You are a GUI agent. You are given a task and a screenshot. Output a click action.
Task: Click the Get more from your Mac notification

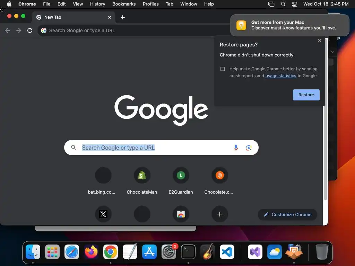coord(289,25)
